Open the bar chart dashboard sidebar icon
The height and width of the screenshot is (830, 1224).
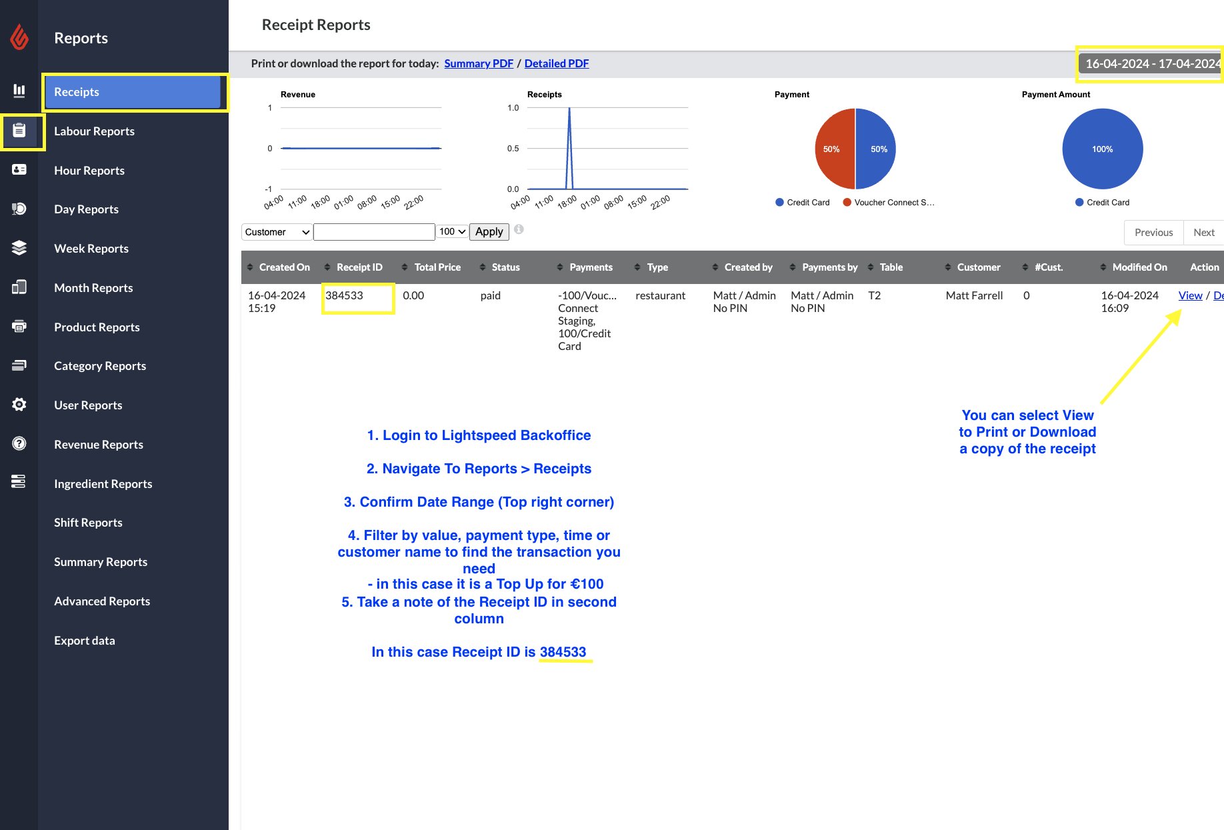tap(19, 91)
